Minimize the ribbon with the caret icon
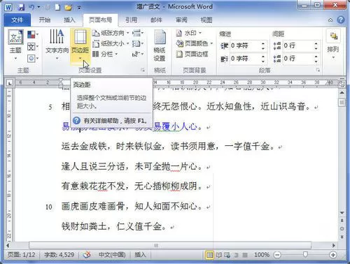Screen dimensions: 350x264 pos(330,20)
